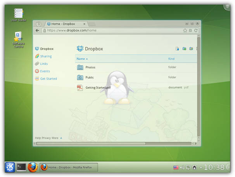Click the upload file icon
Viewport: 235px width, 177px height.
(x=177, y=49)
